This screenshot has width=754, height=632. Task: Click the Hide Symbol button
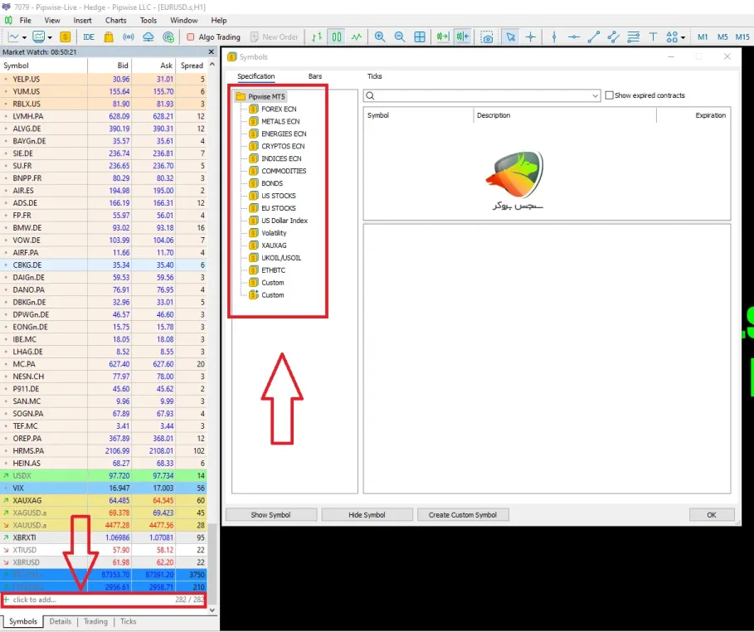(367, 515)
